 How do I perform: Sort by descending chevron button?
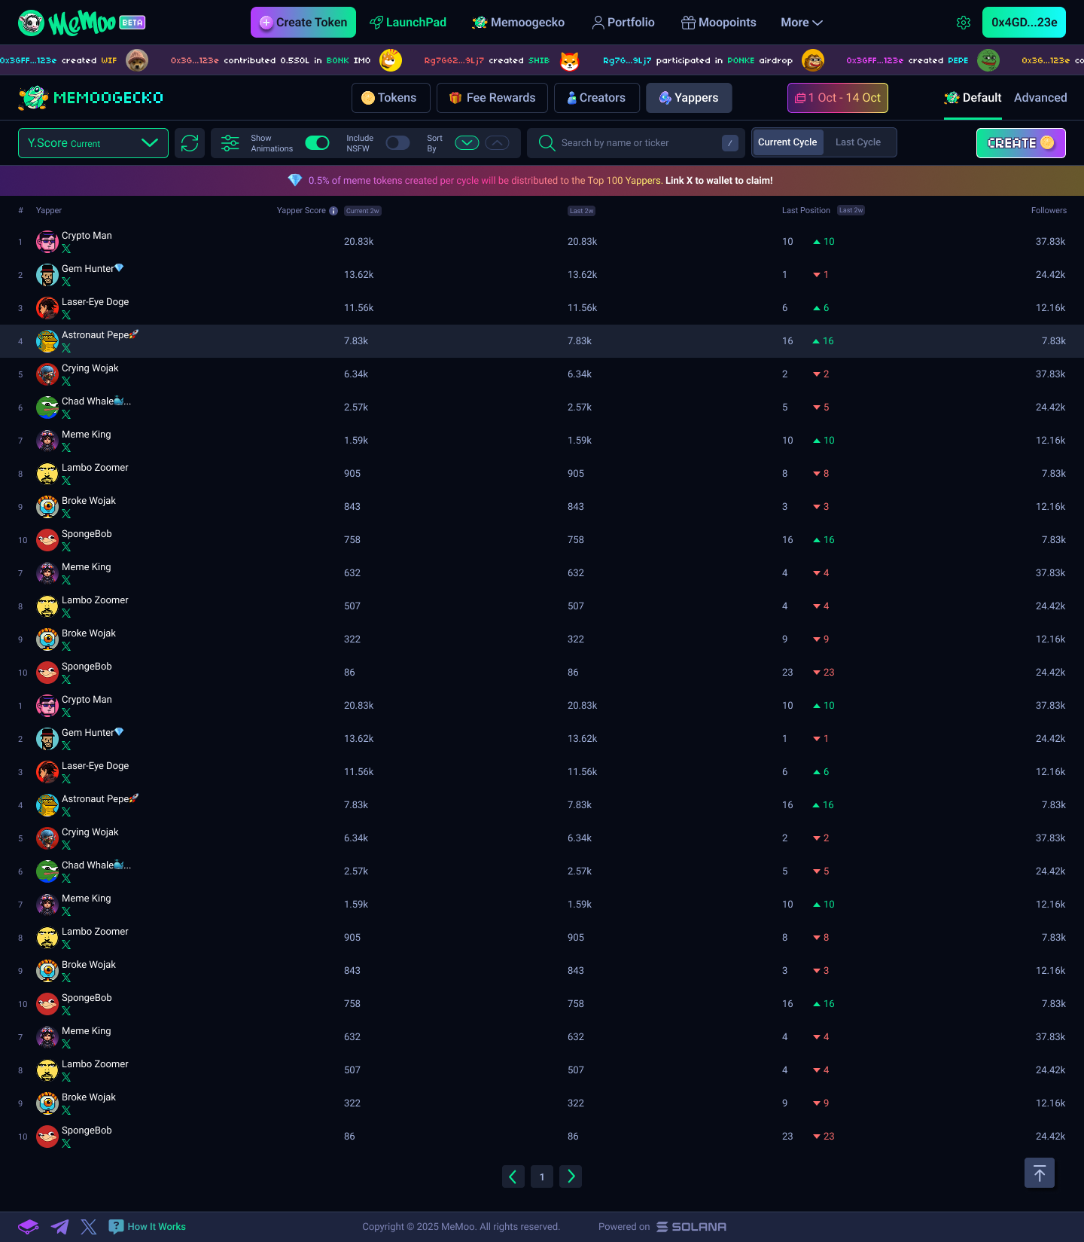tap(467, 143)
